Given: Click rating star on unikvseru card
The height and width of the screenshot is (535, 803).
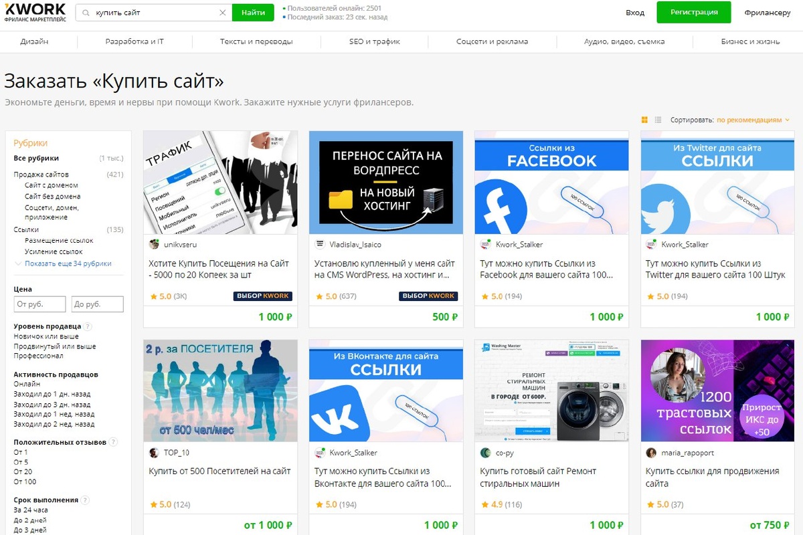Looking at the screenshot, I should coord(153,296).
